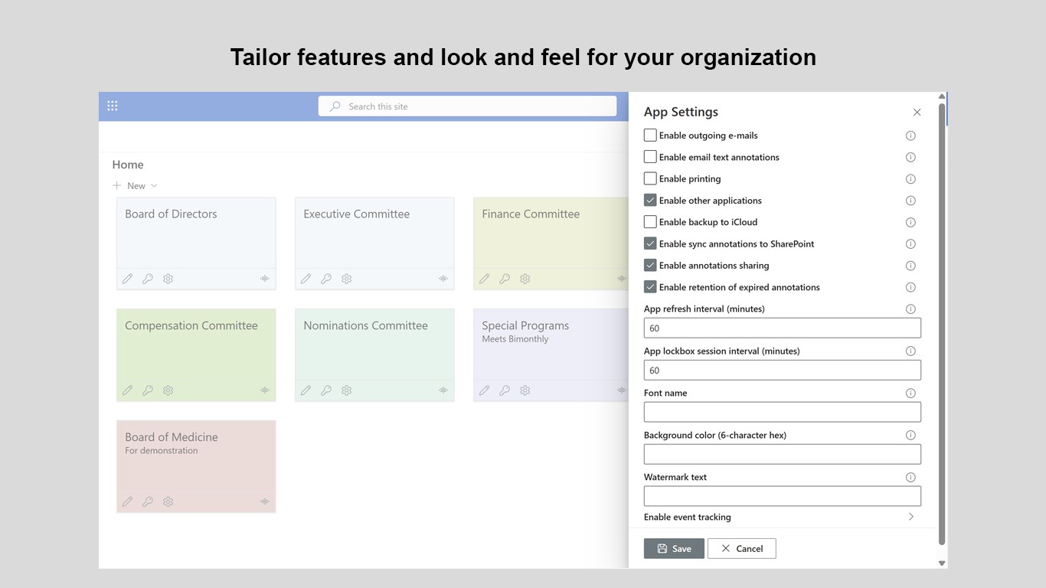Open the app launcher waffle icon

pos(113,106)
